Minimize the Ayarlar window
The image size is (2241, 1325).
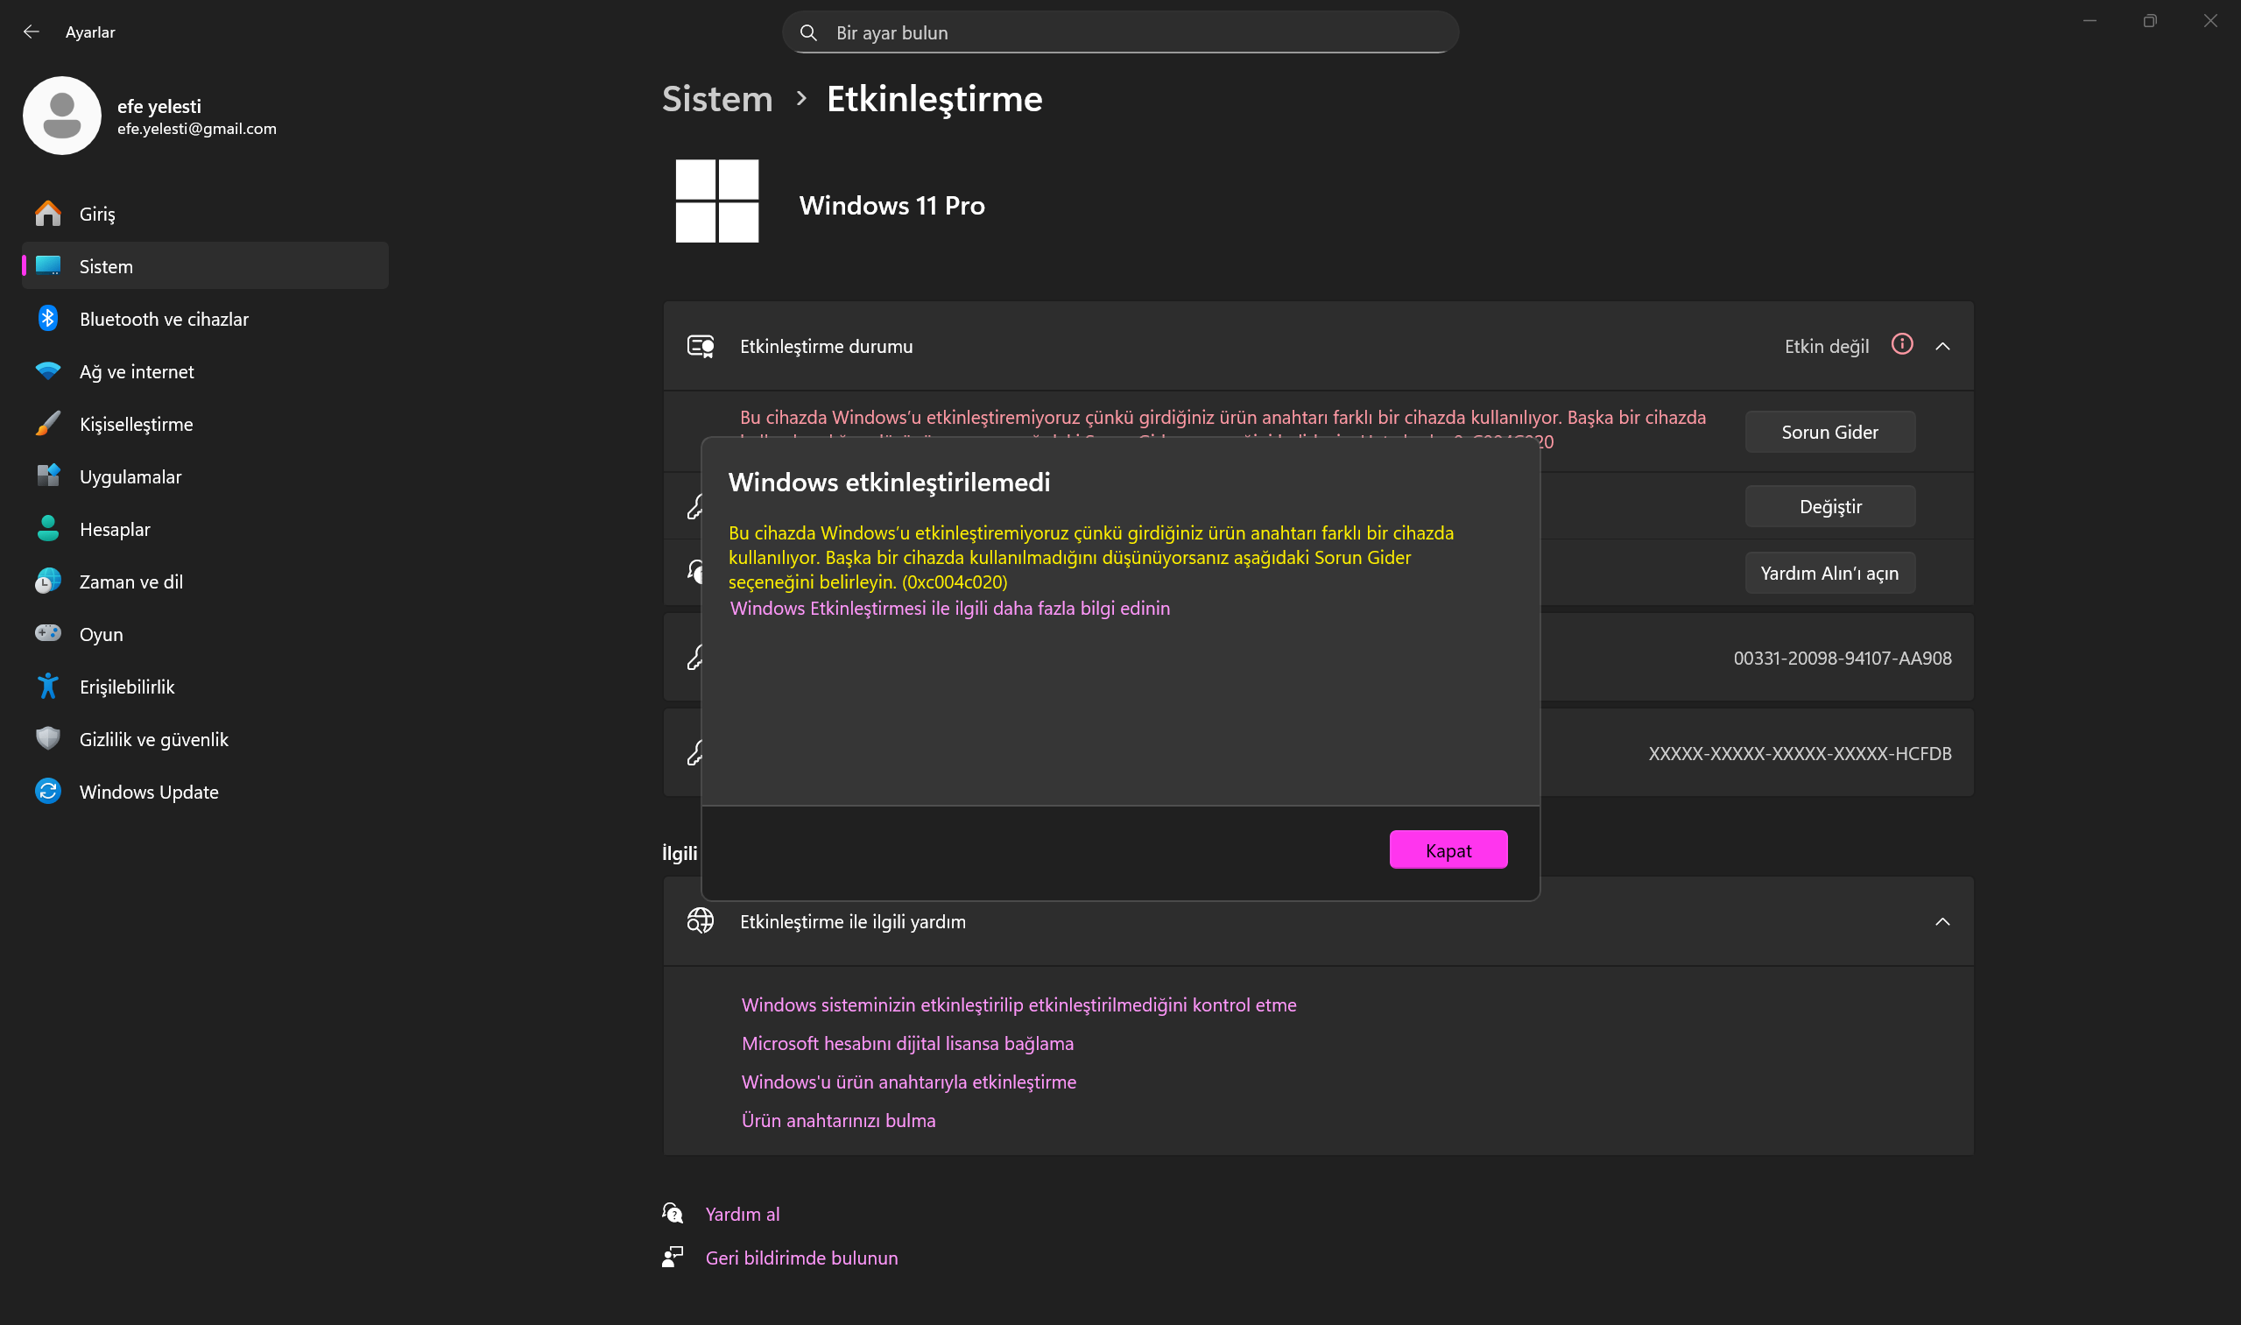click(x=2089, y=20)
